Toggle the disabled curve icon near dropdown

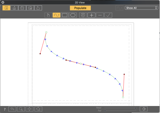[119, 8]
